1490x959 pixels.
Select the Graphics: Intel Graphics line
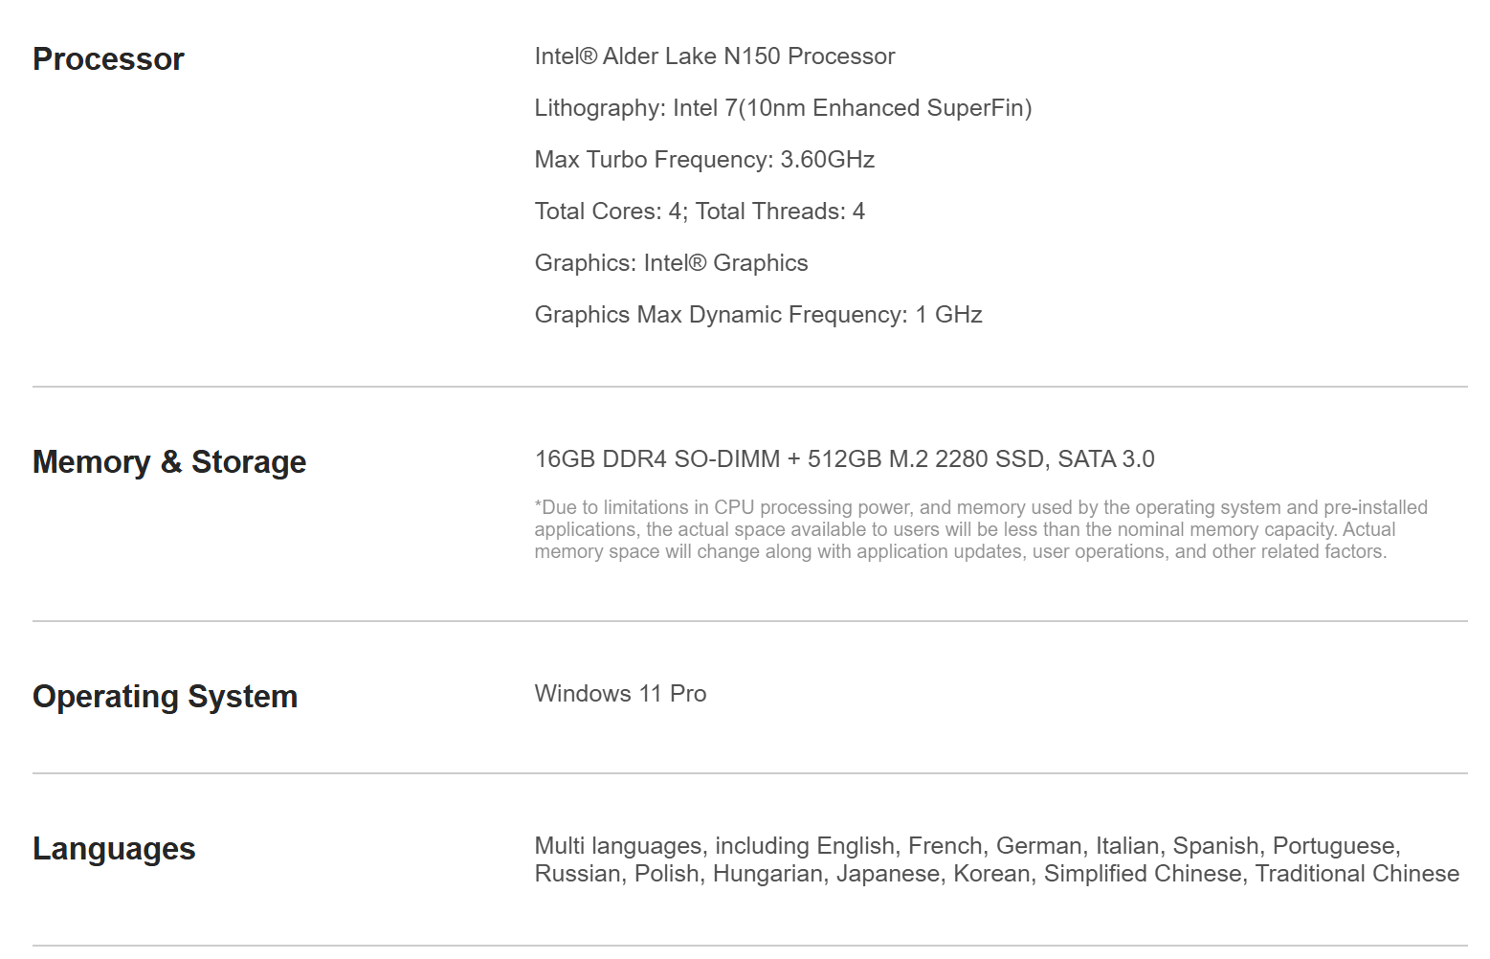(670, 263)
